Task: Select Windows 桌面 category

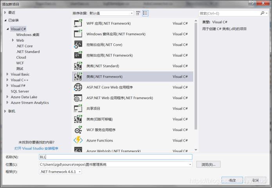Action: (x=28, y=35)
